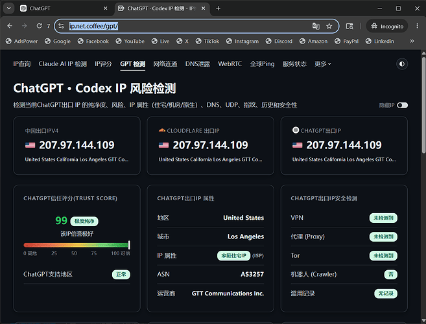Open the Instagram bookmark

pos(243,41)
